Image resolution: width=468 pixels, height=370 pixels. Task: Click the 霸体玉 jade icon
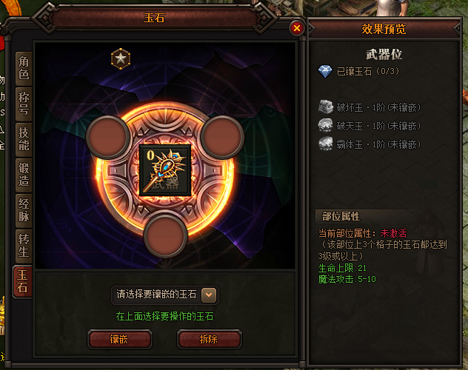pyautogui.click(x=326, y=144)
